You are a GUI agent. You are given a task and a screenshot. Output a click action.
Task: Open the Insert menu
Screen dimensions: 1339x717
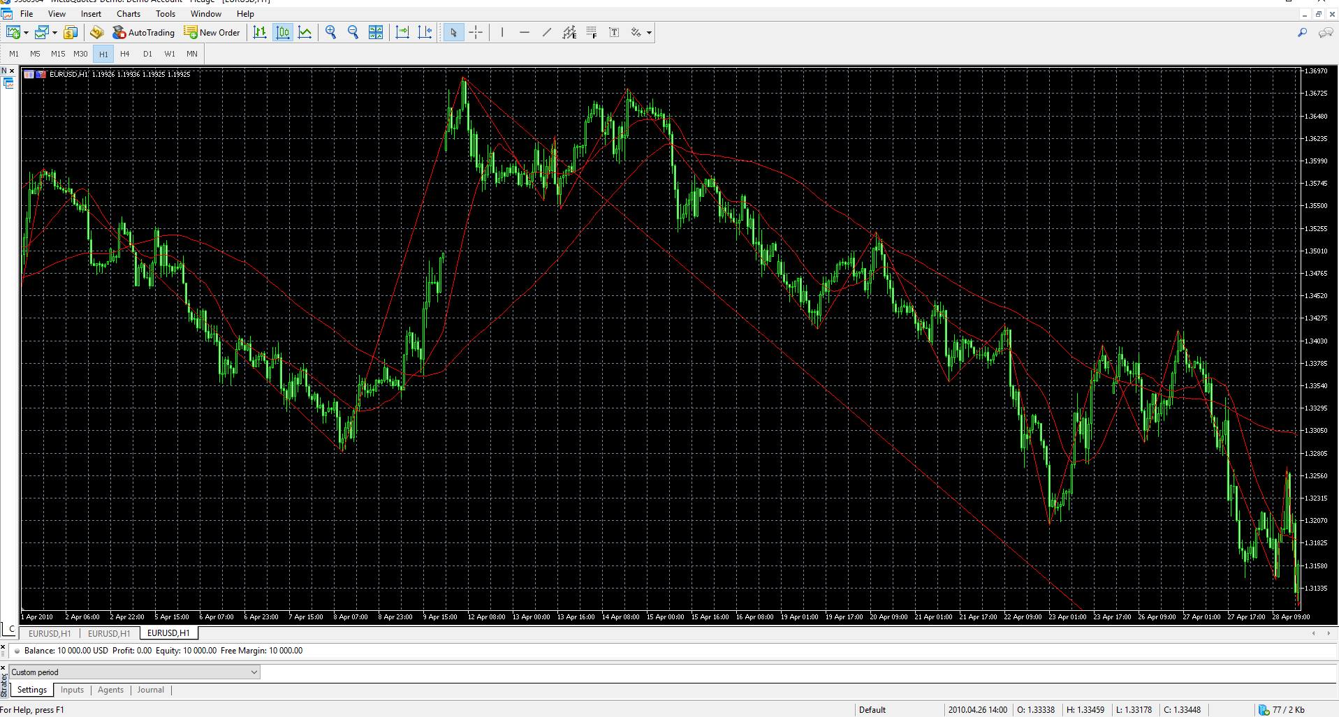click(x=91, y=14)
